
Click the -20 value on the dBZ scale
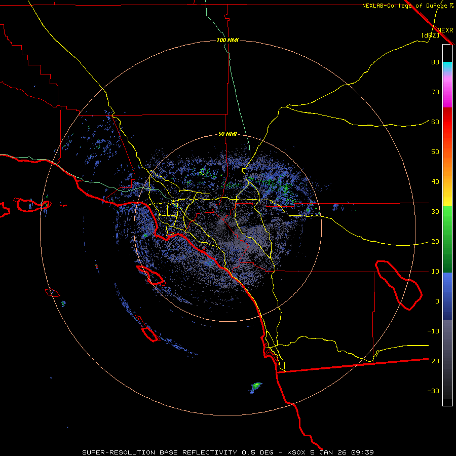tap(433, 361)
